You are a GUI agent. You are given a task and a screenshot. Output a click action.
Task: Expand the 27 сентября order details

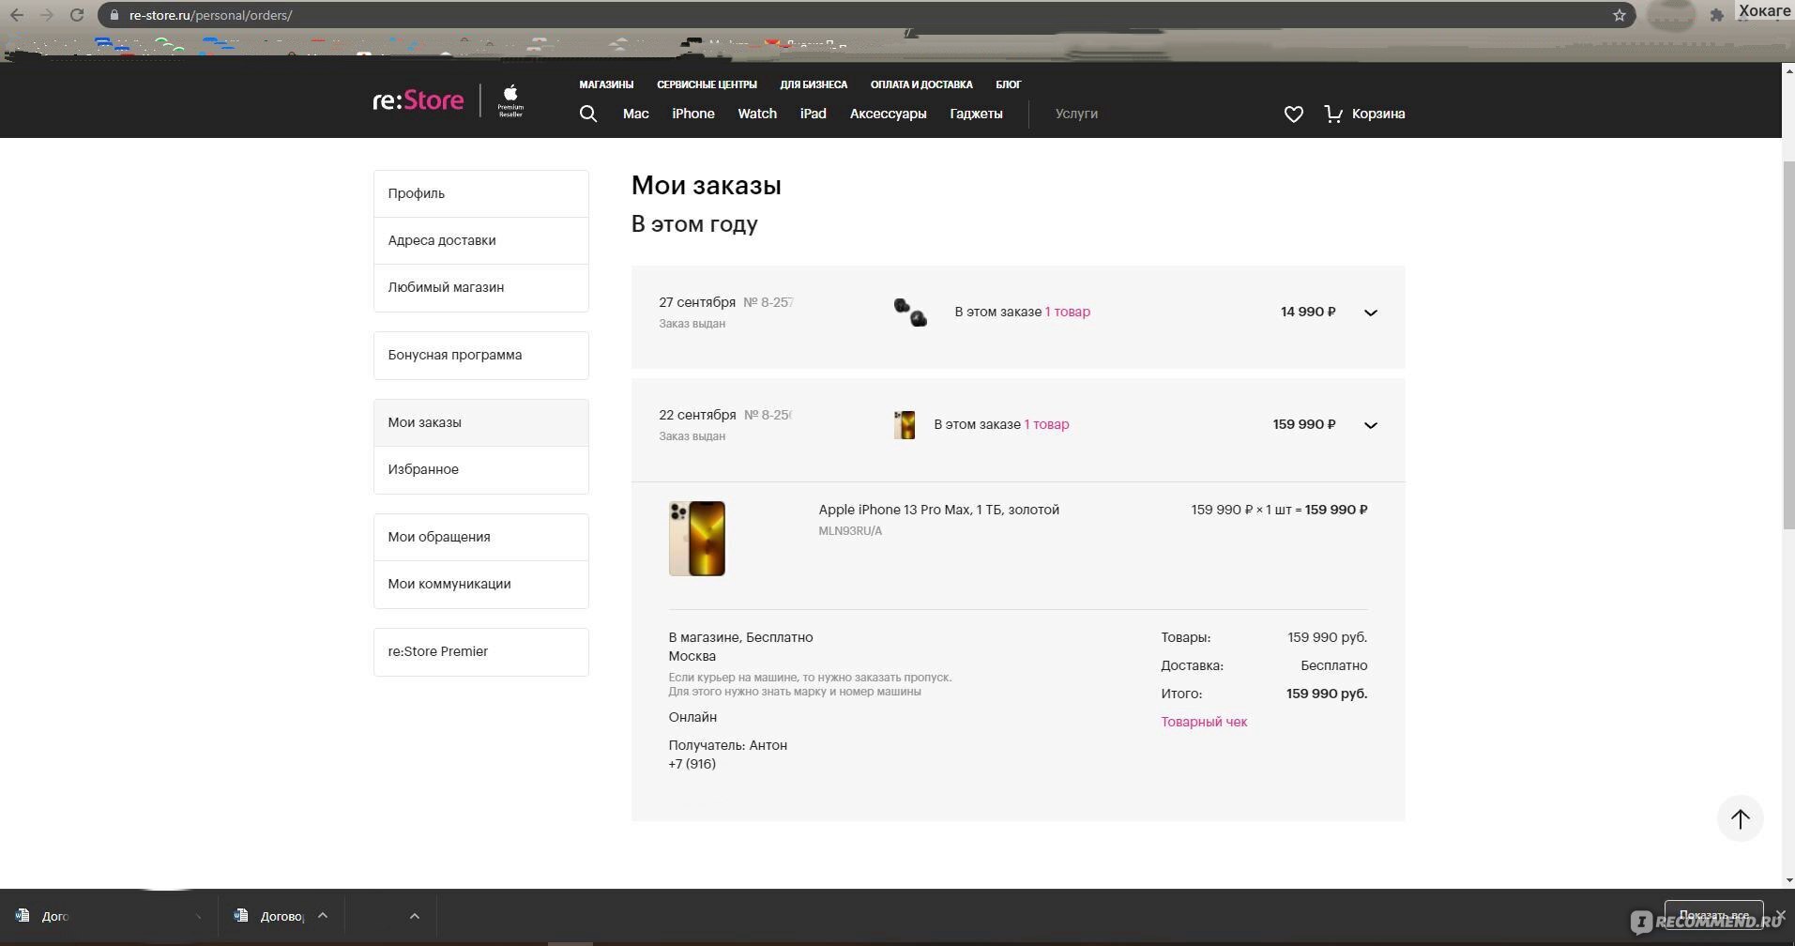pos(1370,313)
